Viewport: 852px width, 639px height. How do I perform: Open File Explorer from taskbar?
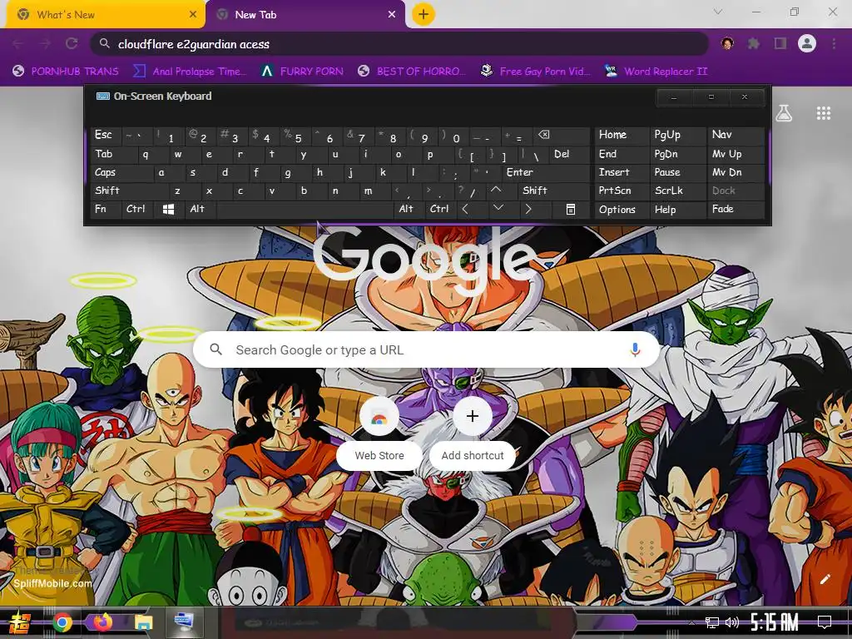(143, 622)
